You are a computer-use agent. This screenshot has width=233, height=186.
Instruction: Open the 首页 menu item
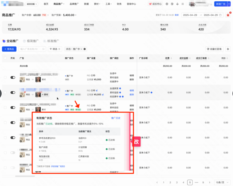(x=46, y=4)
